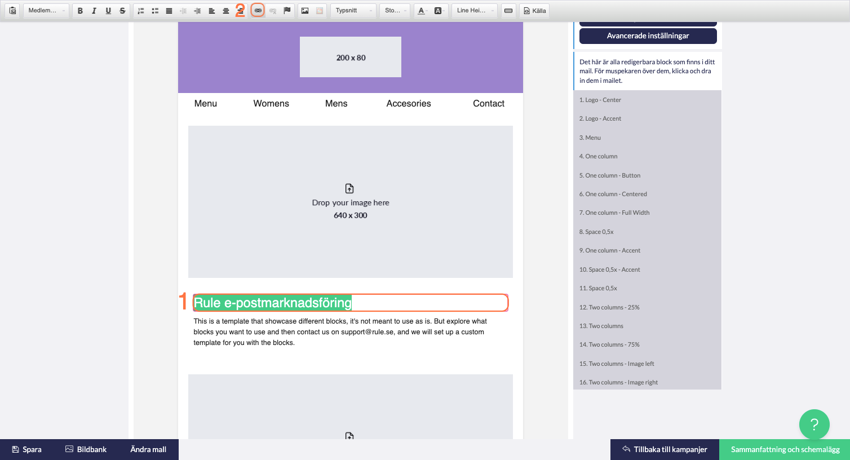This screenshot has width=850, height=460.
Task: Open the Bildbank image library
Action: (86, 449)
